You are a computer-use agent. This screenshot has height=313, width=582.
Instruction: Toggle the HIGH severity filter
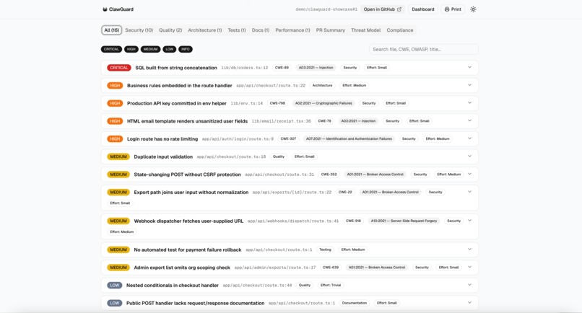click(131, 49)
